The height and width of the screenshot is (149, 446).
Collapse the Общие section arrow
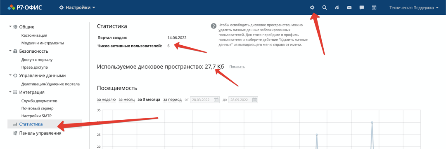click(10, 26)
